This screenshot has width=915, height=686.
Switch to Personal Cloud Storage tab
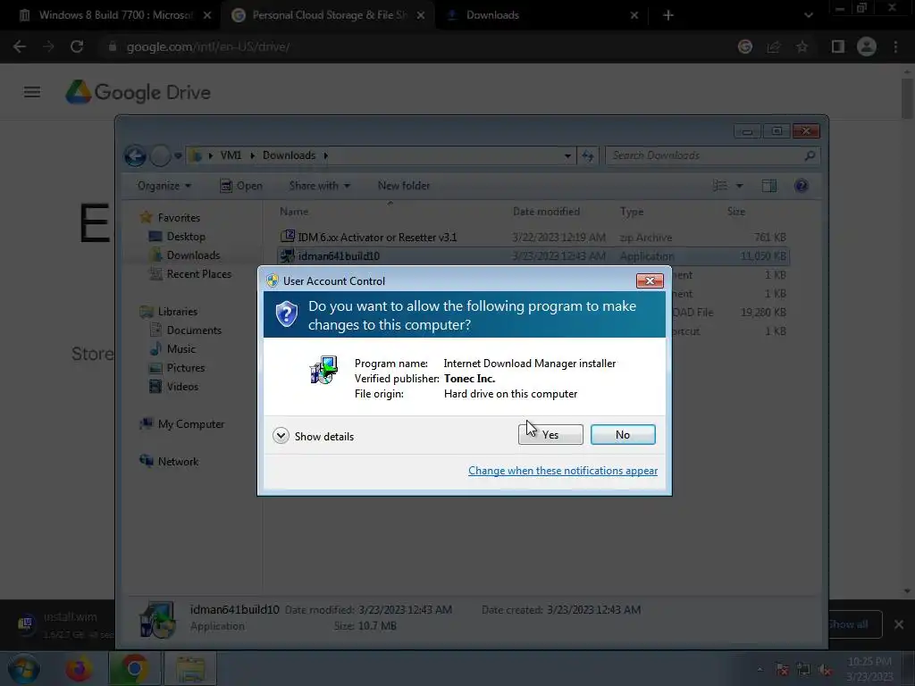click(328, 15)
